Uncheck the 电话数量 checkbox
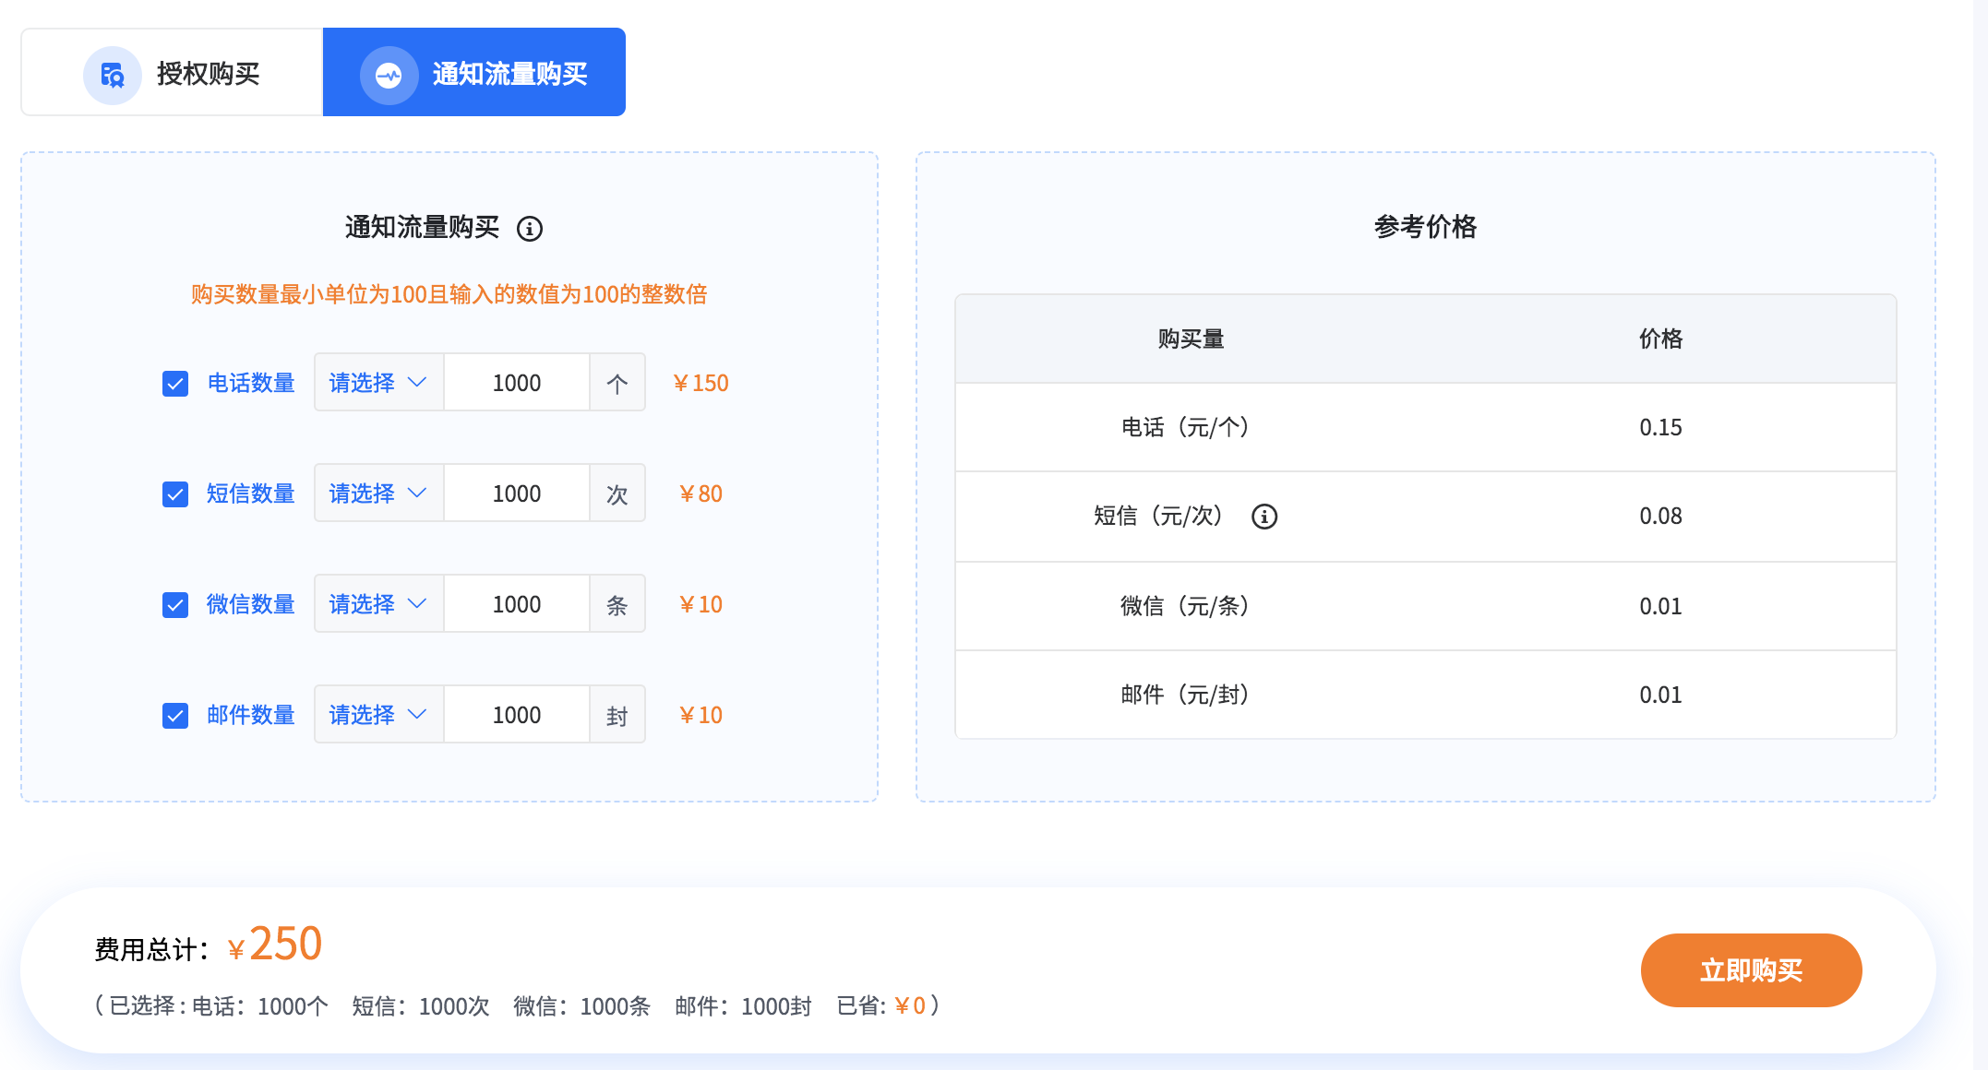 (x=175, y=384)
